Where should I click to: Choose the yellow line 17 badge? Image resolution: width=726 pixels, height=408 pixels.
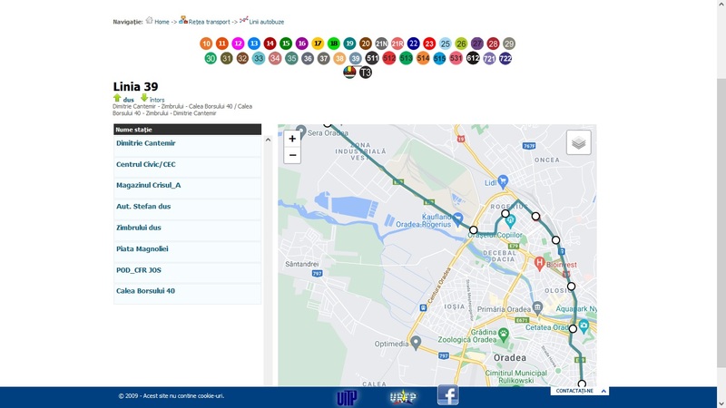pyautogui.click(x=318, y=44)
